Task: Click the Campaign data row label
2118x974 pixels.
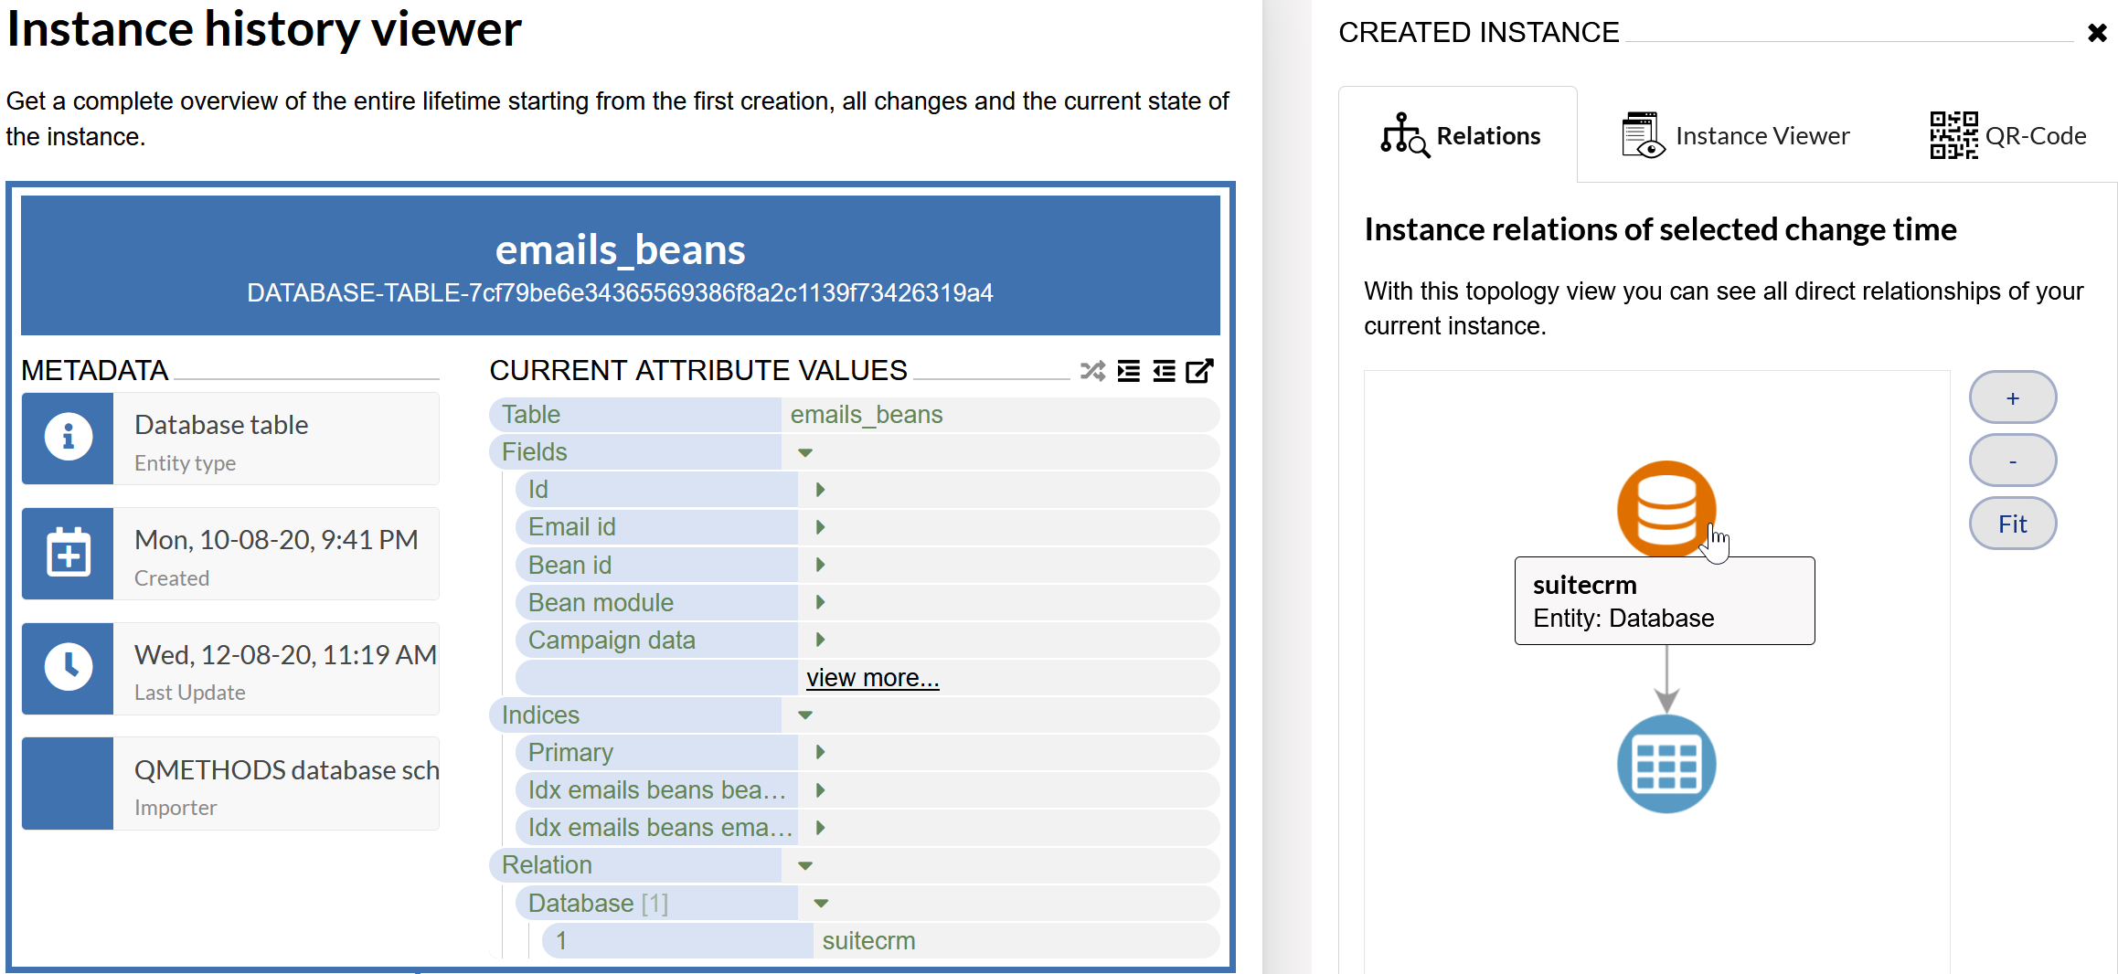Action: pyautogui.click(x=612, y=641)
